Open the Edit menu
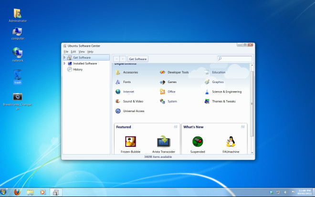The height and width of the screenshot is (197, 315). tap(73, 52)
